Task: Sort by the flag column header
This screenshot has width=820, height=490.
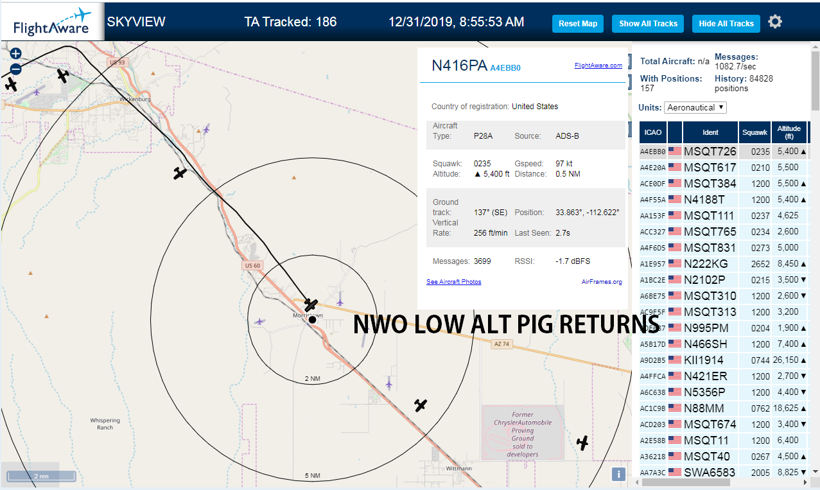Action: [x=675, y=132]
